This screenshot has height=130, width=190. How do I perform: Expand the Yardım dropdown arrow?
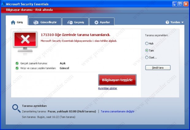point(182,22)
